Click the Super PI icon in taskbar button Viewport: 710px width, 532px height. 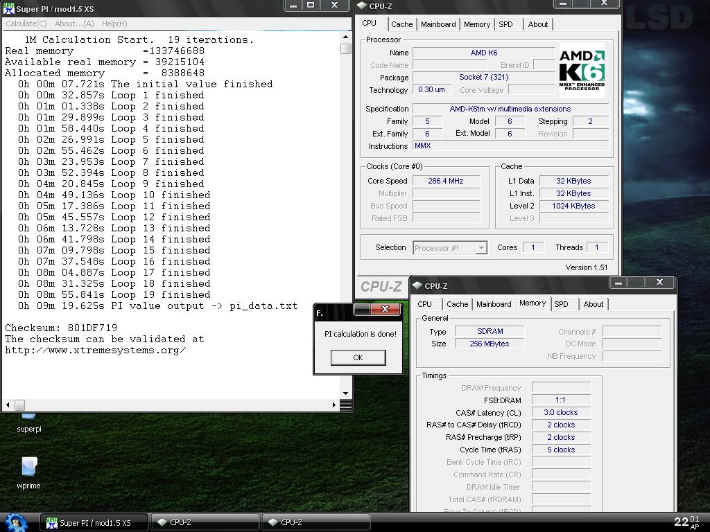pyautogui.click(x=51, y=522)
